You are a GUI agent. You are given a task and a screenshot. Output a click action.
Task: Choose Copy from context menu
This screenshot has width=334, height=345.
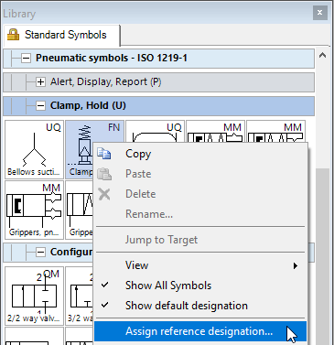200,154
